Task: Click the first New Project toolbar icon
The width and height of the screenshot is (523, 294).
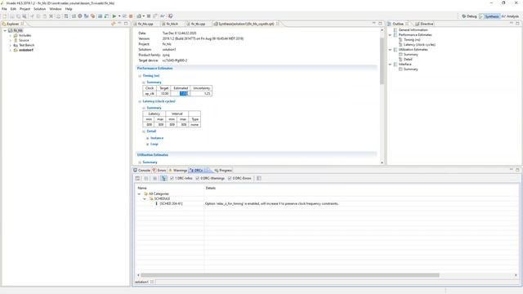Action: pyautogui.click(x=5, y=16)
